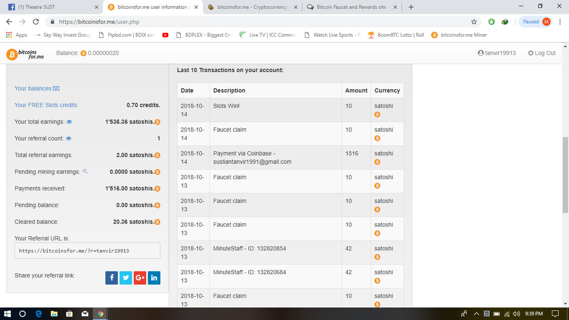Click the colorful globe extension icon
The height and width of the screenshot is (320, 569).
click(x=505, y=22)
